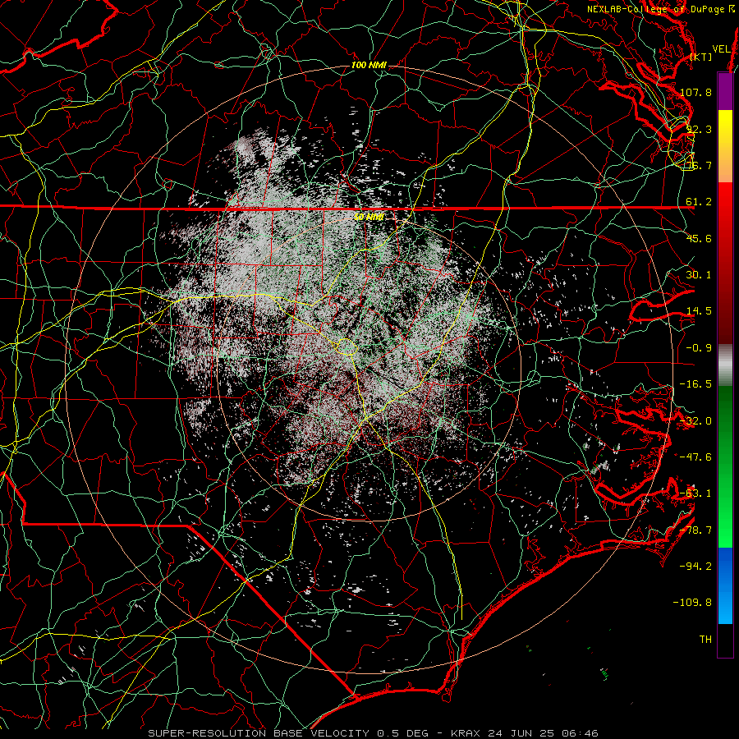
Task: Click the 92.3 legend value
Action: (699, 129)
